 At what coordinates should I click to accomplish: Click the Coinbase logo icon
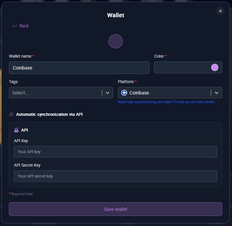pos(124,93)
